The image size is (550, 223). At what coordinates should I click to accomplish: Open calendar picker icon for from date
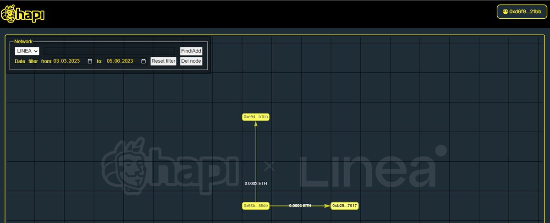coord(90,61)
